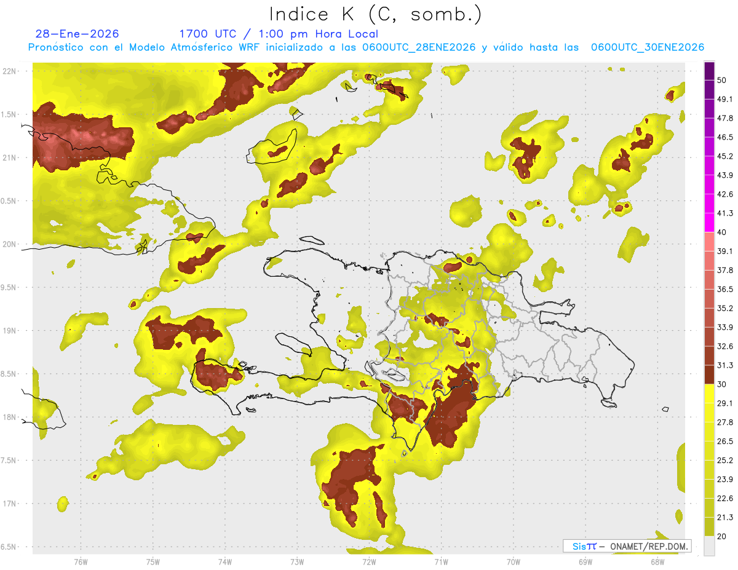The image size is (738, 570).
Task: Click the "70W" longitude label
Action: pyautogui.click(x=514, y=561)
